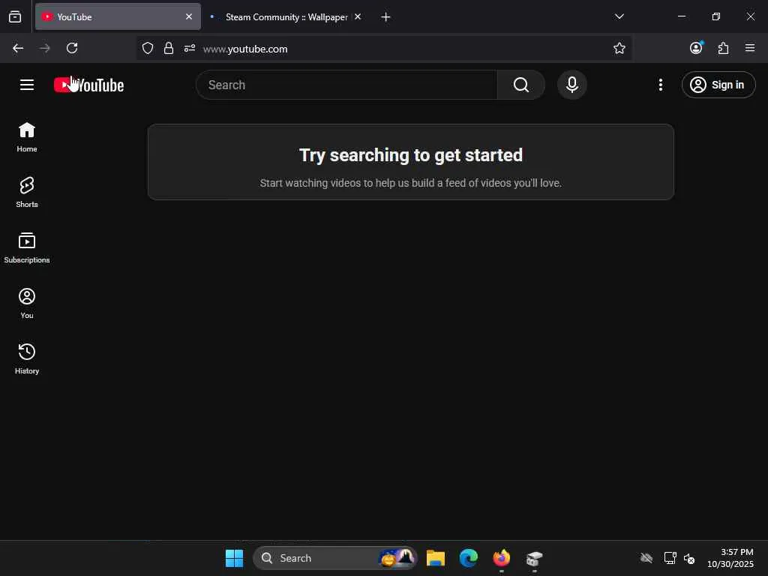The image size is (768, 576).
Task: Click the taskbar Search box
Action: (x=335, y=558)
